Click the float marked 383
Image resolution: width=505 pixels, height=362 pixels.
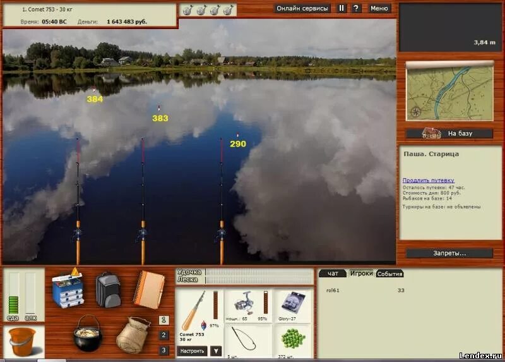[x=159, y=108]
